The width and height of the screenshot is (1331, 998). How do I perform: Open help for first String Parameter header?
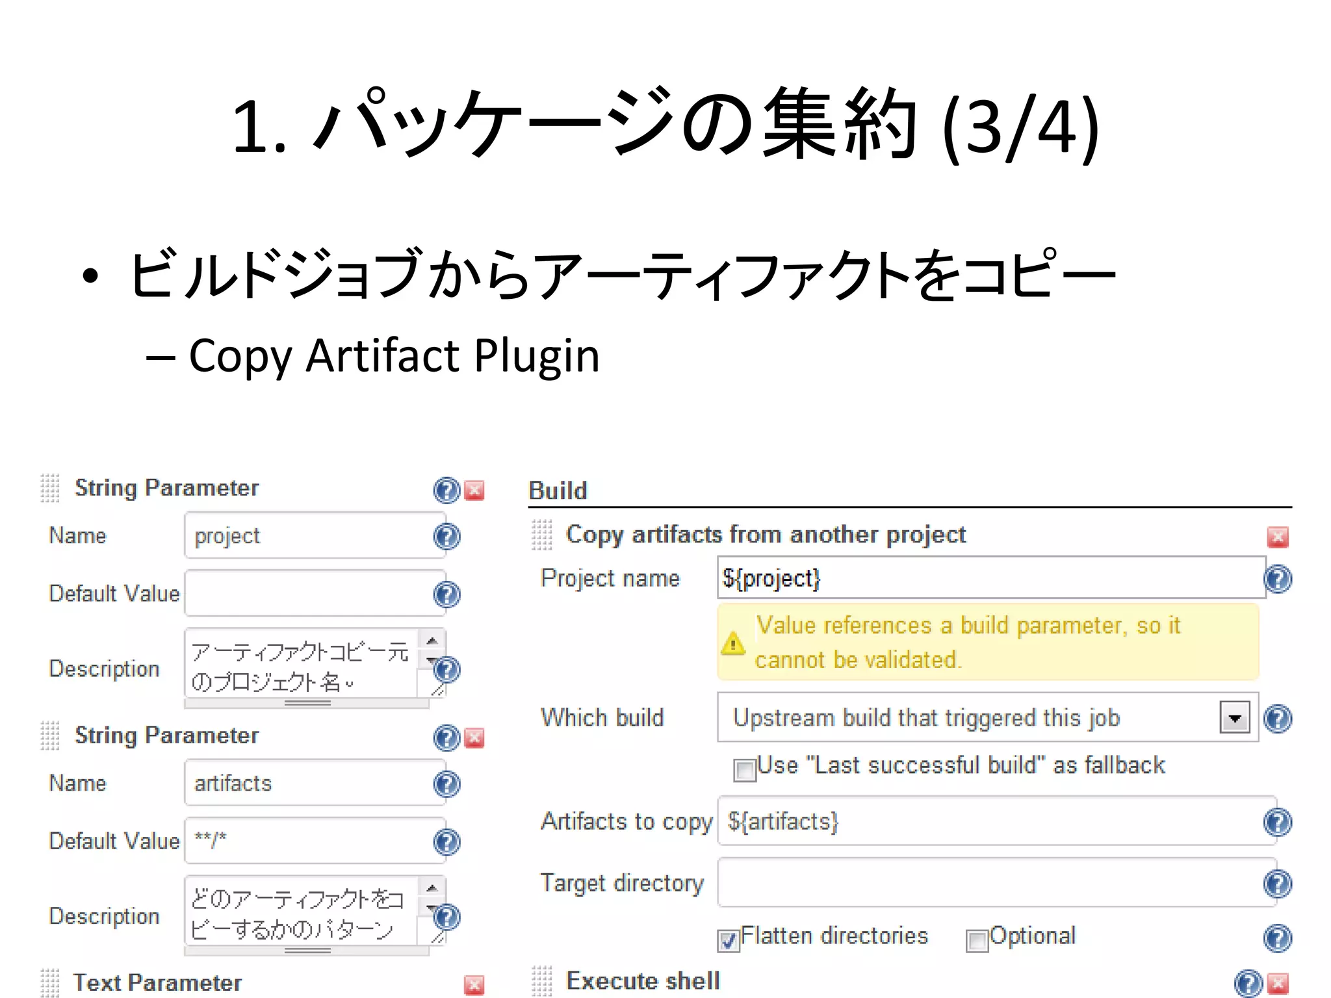tap(446, 490)
